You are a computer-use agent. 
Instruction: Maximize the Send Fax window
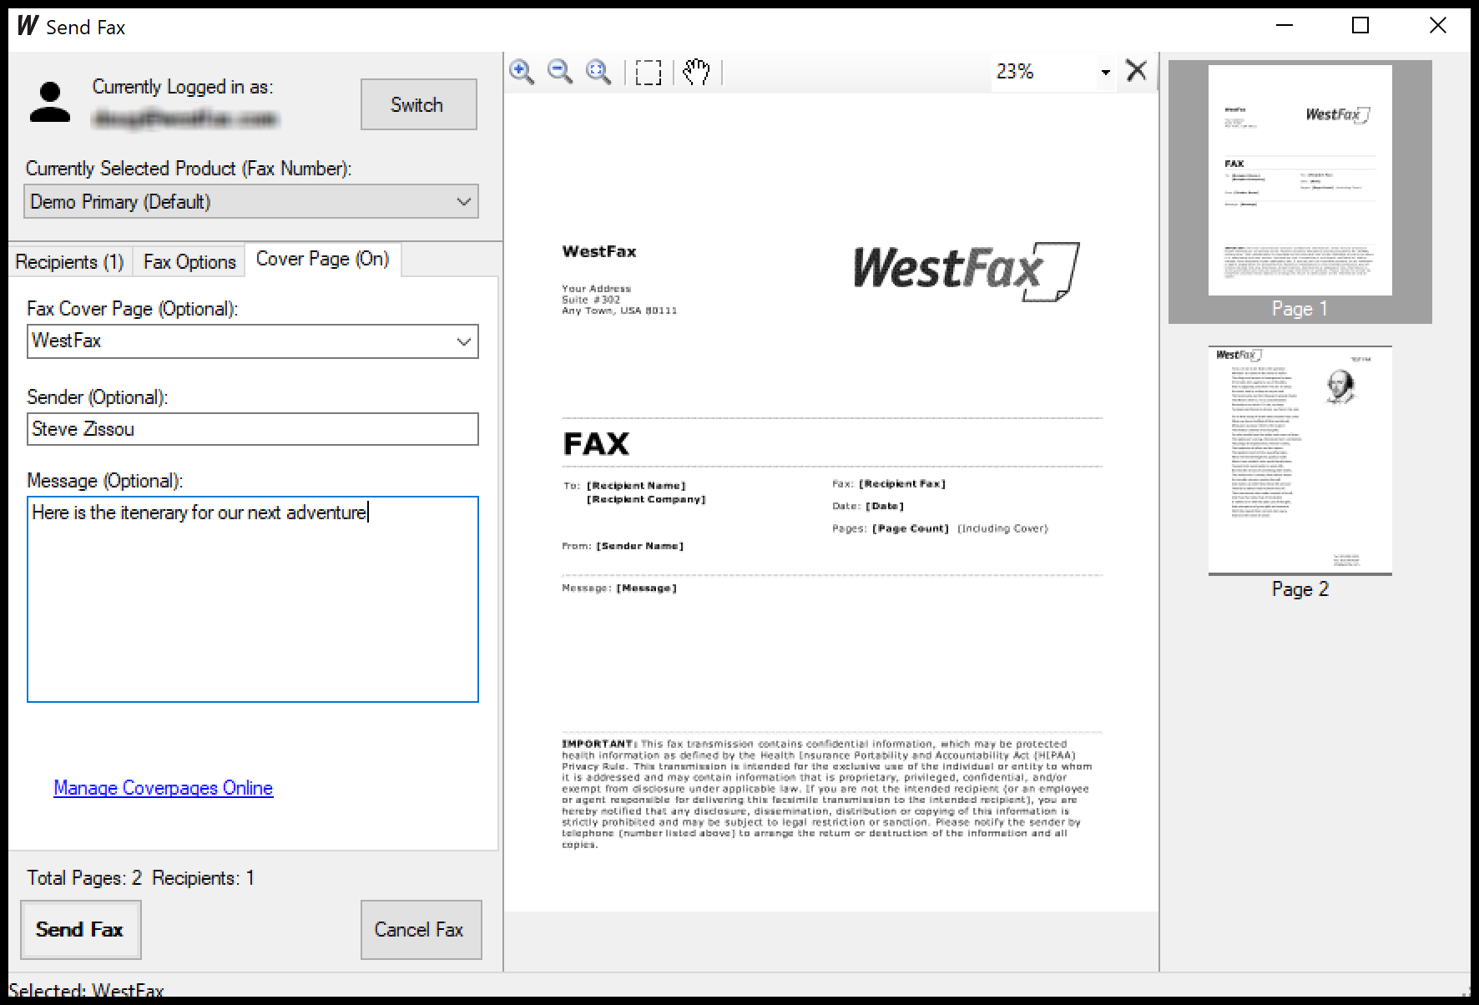click(x=1360, y=26)
